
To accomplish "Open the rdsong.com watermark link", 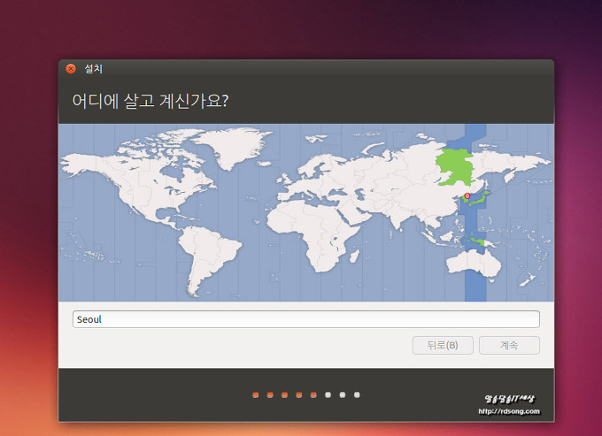I will (509, 410).
